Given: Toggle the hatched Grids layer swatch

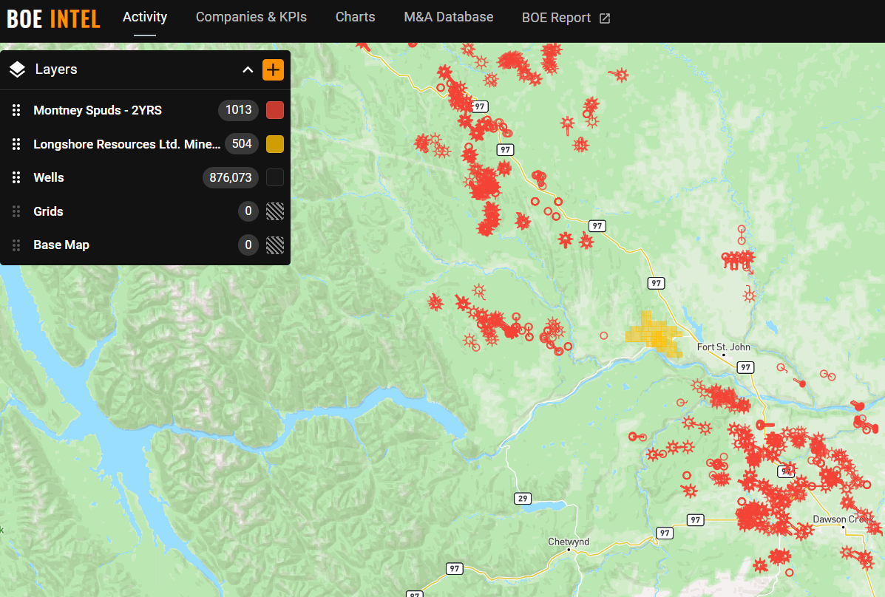Looking at the screenshot, I should [x=275, y=211].
